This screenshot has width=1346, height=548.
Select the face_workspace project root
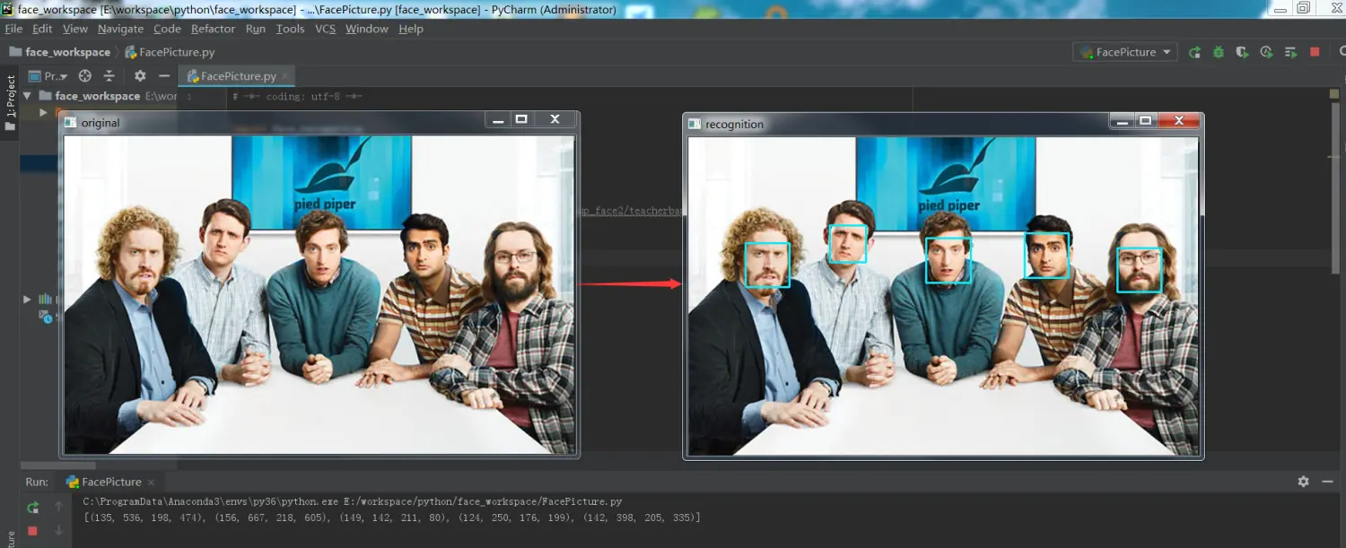[x=97, y=96]
